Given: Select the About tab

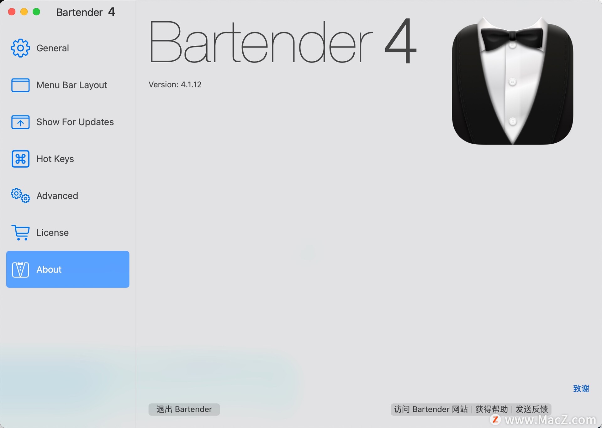Looking at the screenshot, I should click(67, 270).
